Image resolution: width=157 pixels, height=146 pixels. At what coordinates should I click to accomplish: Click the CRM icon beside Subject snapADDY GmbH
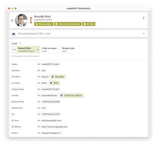(x=39, y=64)
